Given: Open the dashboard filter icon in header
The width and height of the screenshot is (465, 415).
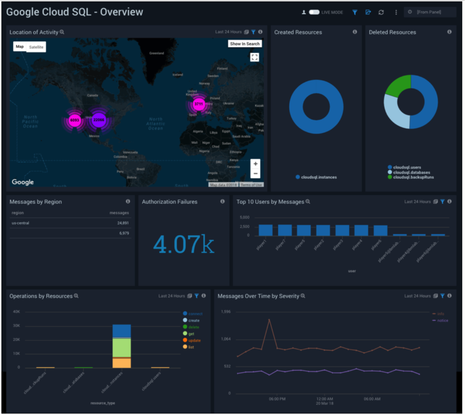Looking at the screenshot, I should point(355,12).
